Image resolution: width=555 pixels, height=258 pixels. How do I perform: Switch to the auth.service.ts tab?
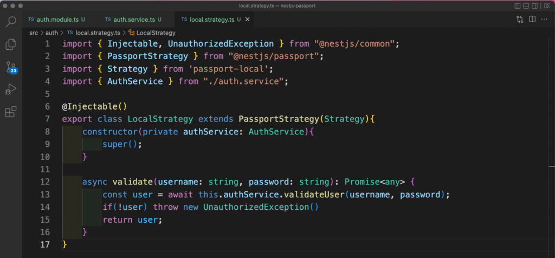(133, 20)
